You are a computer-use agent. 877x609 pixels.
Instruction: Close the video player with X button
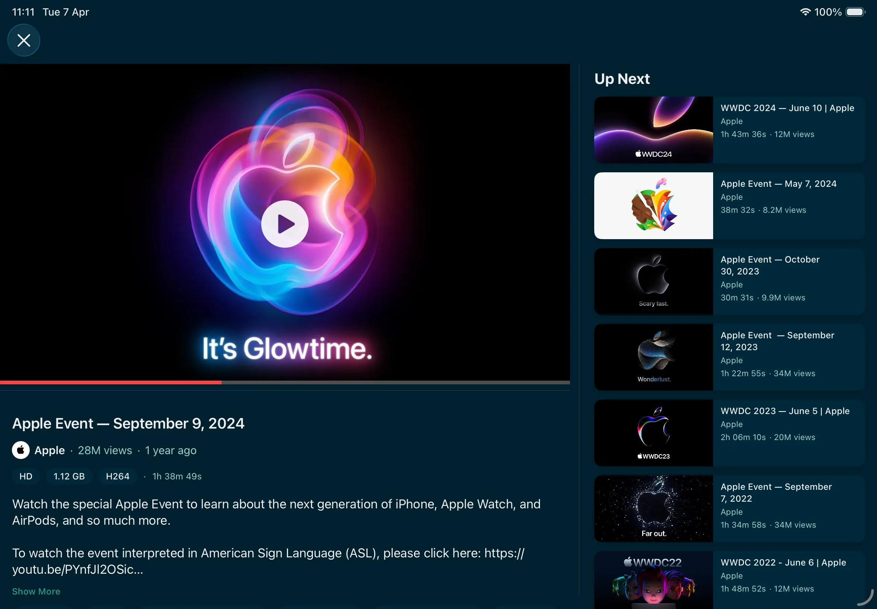coord(24,40)
